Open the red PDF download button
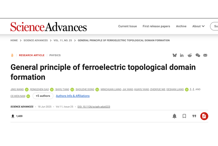The image size is (218, 146). pyautogui.click(x=204, y=116)
